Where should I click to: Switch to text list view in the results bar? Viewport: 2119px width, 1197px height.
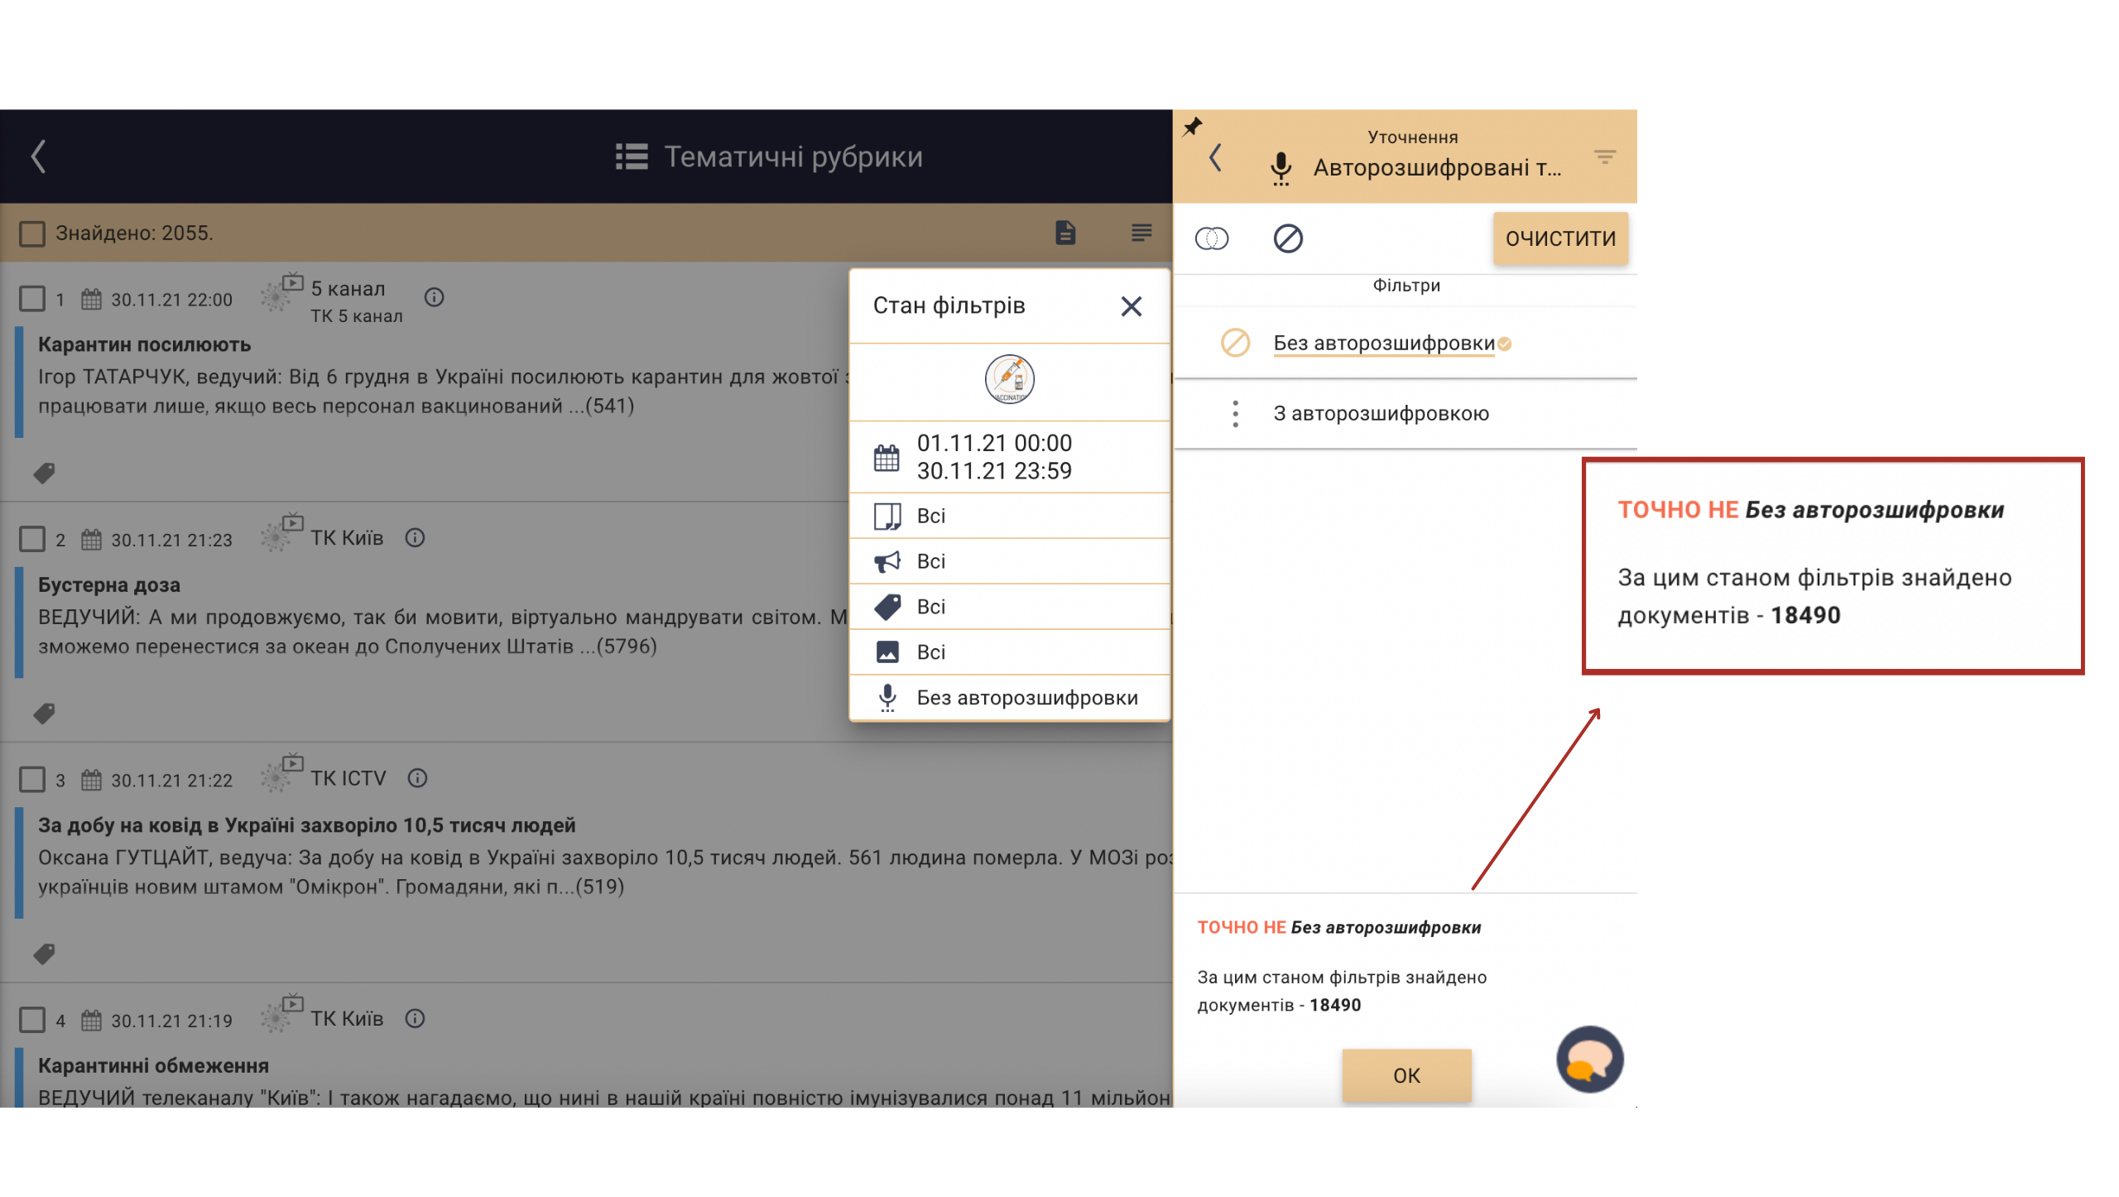pyautogui.click(x=1141, y=233)
